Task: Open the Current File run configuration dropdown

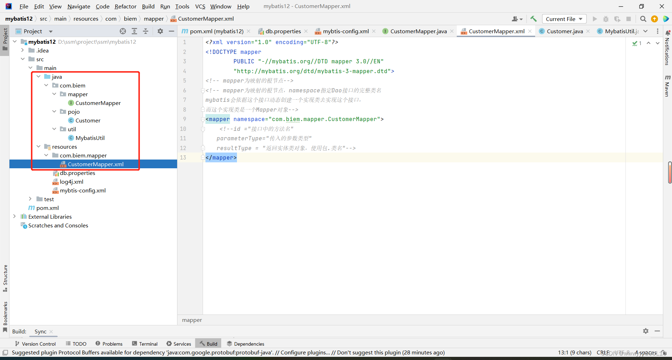Action: point(564,19)
